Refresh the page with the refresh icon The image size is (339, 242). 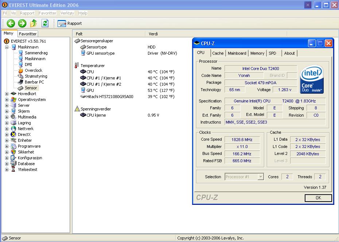click(45, 23)
